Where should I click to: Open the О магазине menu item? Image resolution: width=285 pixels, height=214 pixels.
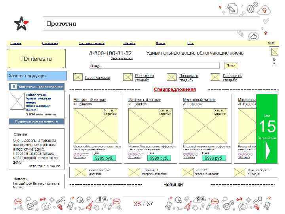tap(50, 43)
